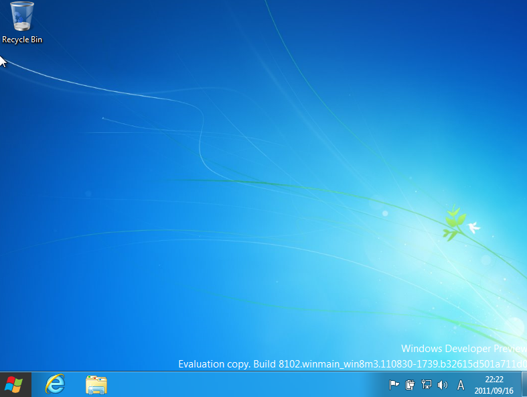Select the Recycle Bin desktop icon

(21, 17)
